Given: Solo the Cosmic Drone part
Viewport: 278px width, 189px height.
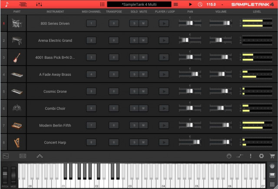Looking at the screenshot, I should [134, 91].
